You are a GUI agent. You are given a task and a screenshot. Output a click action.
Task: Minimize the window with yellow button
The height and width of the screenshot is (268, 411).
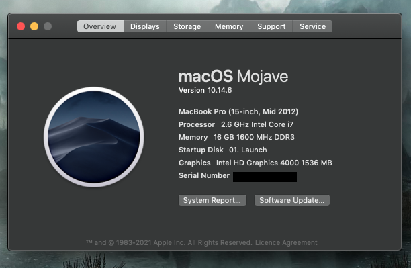[34, 26]
